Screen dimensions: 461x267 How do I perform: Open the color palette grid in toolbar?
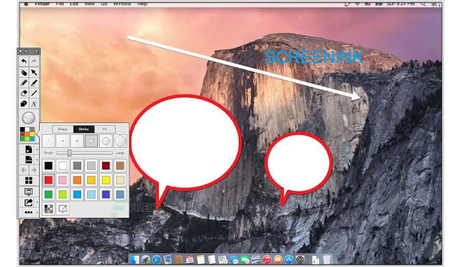27,134
